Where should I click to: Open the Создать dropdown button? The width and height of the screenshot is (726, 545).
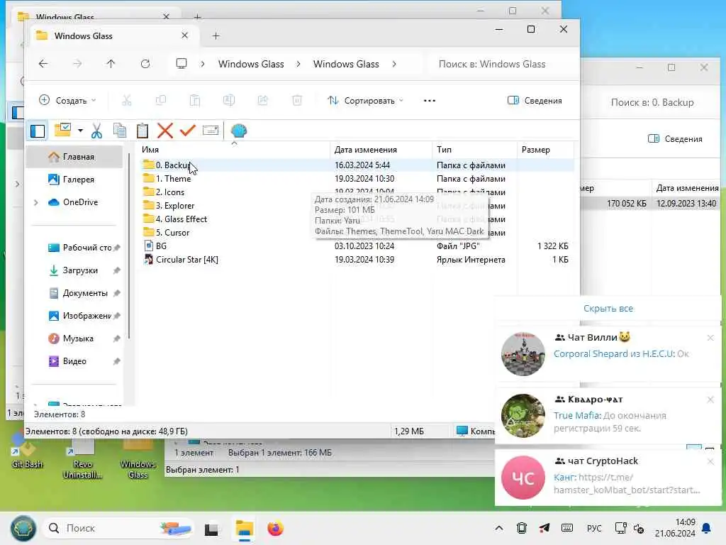[x=67, y=101]
